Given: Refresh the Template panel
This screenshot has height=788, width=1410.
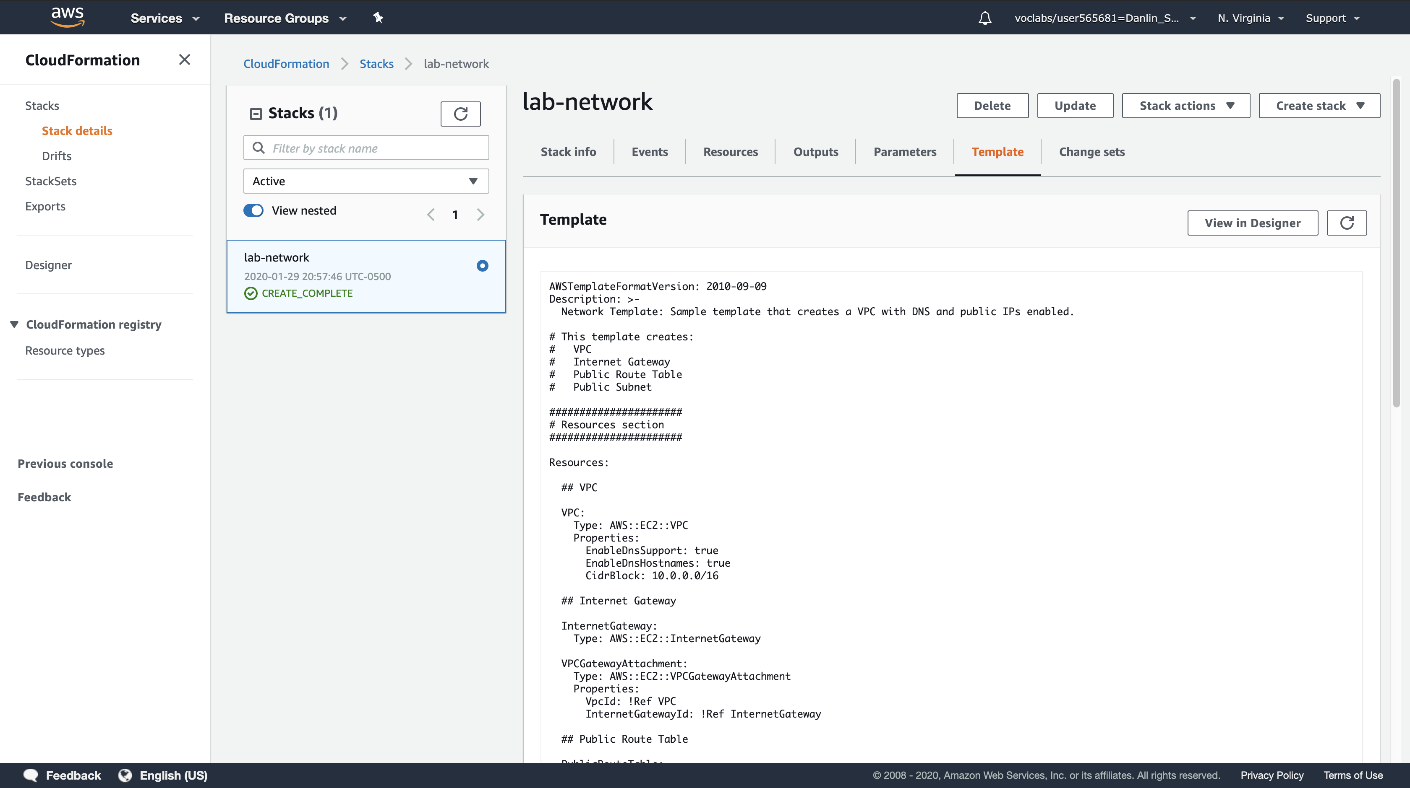Looking at the screenshot, I should click(1347, 223).
